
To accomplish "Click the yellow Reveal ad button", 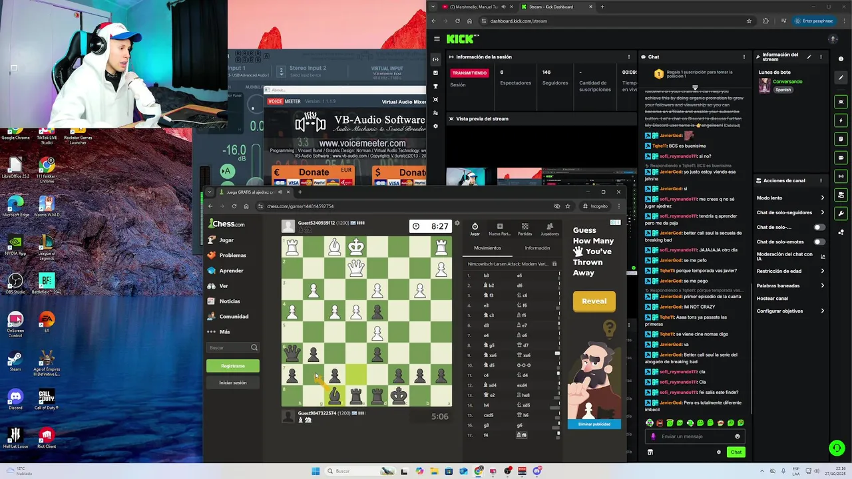I will coord(594,301).
